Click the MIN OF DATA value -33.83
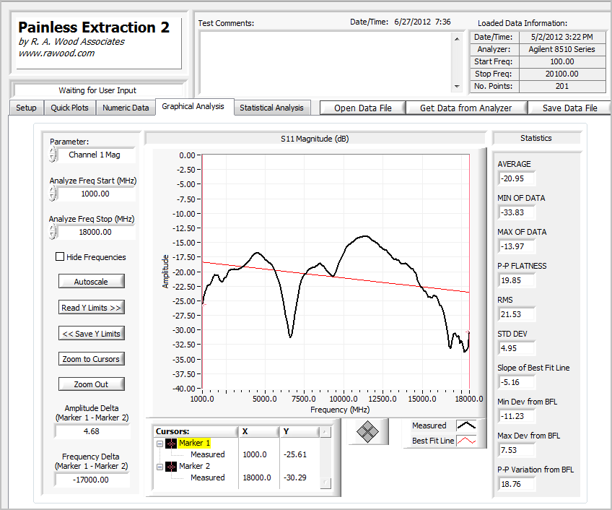Viewport: 612px width, 510px height. tap(517, 212)
